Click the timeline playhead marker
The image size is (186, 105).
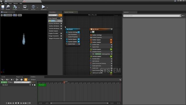pos(64,82)
